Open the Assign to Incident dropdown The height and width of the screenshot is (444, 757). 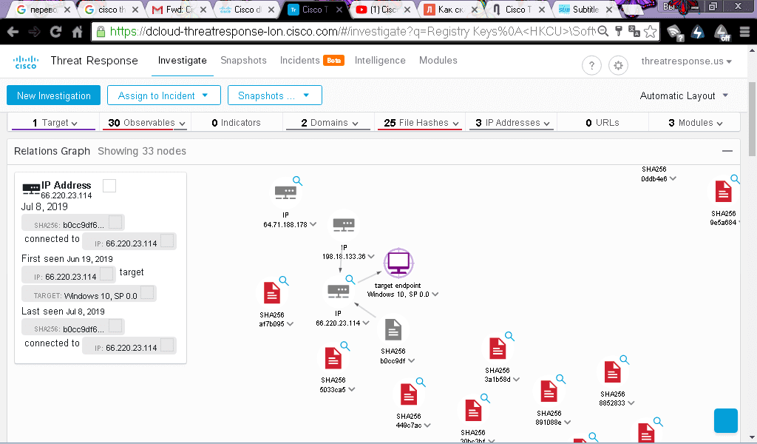[163, 95]
